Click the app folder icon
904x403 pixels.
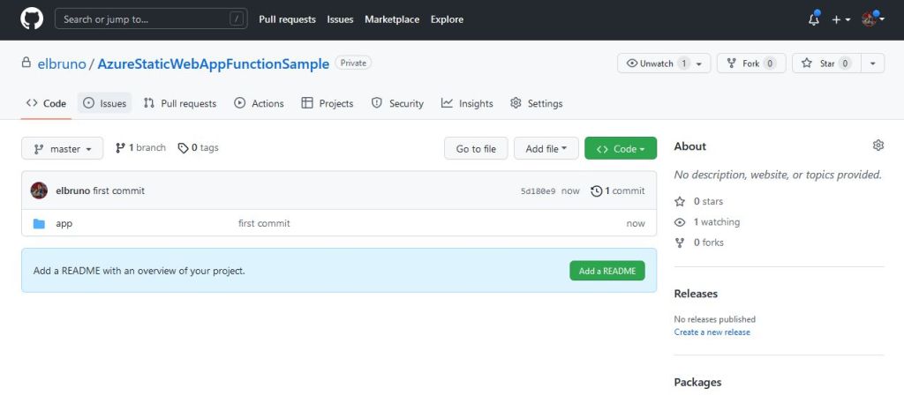pyautogui.click(x=39, y=223)
